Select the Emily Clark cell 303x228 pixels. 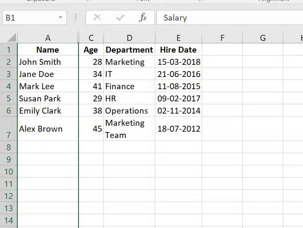[x=48, y=110]
